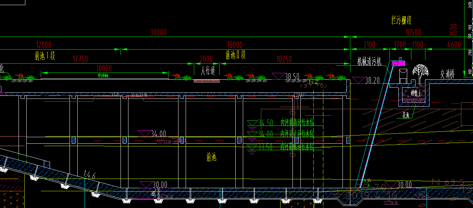Select the 18000 dimension text

click(235, 45)
